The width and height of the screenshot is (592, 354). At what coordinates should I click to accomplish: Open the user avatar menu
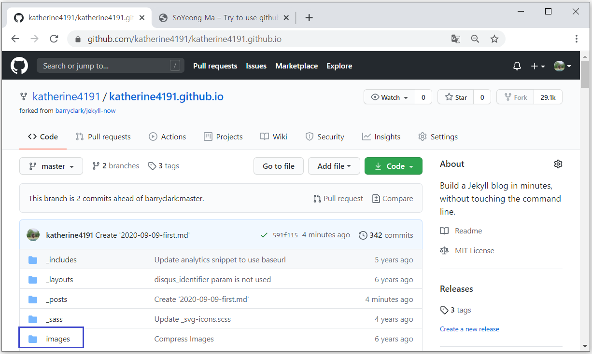563,66
